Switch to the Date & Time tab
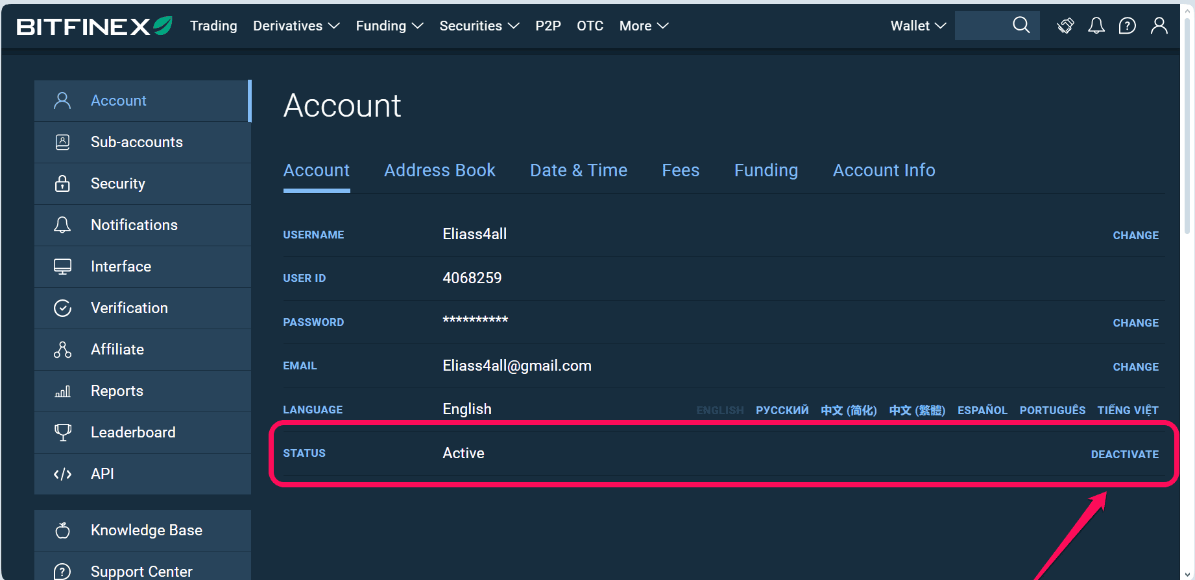Viewport: 1195px width, 580px height. coord(579,170)
